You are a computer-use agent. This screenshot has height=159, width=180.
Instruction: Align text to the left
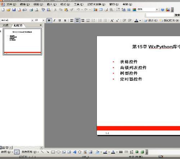[x=72, y=21]
